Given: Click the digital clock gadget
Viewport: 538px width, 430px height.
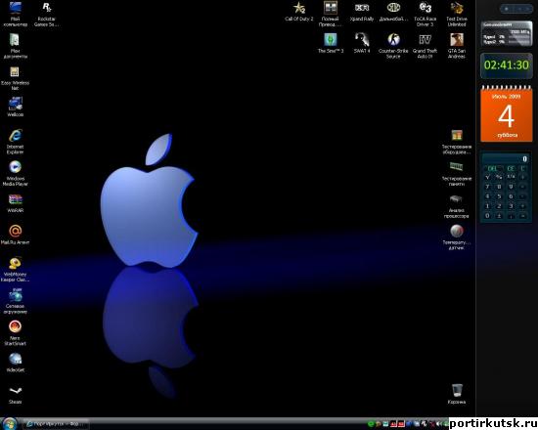Looking at the screenshot, I should [x=507, y=65].
